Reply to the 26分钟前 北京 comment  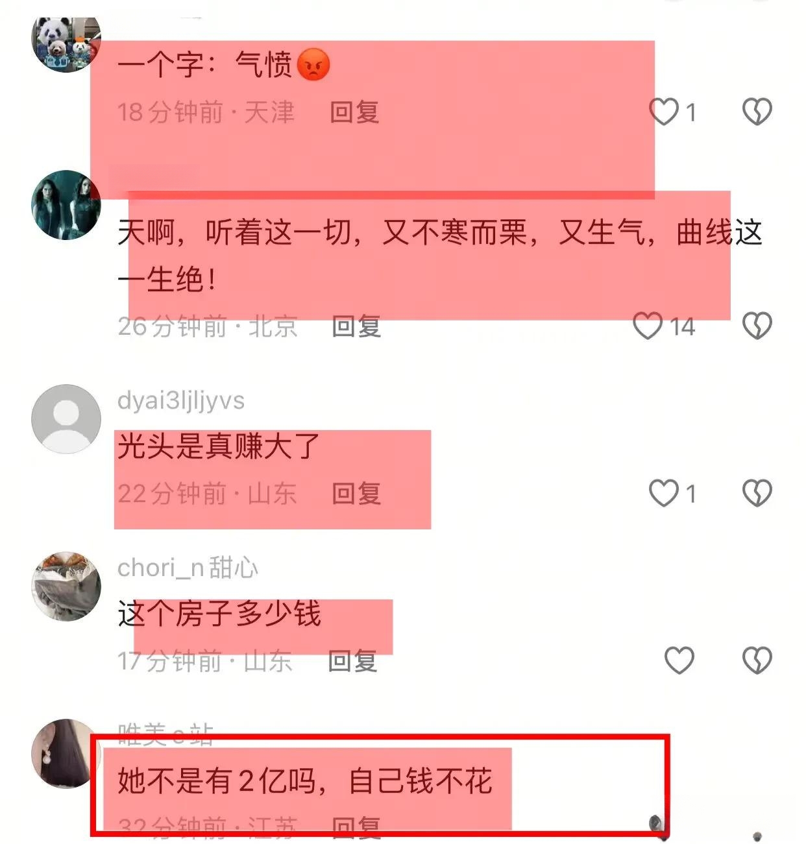click(356, 326)
